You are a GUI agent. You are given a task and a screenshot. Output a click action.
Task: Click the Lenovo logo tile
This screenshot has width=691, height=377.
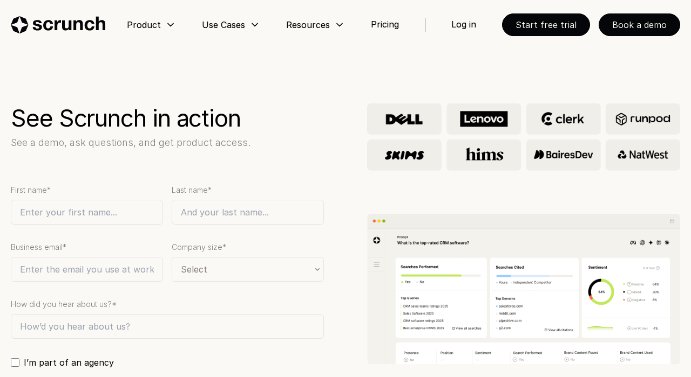pyautogui.click(x=484, y=118)
